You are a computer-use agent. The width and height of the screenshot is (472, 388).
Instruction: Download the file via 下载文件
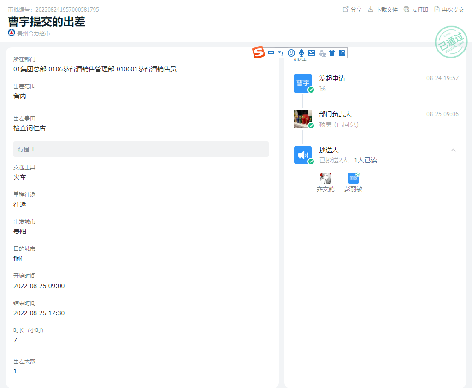pyautogui.click(x=383, y=9)
